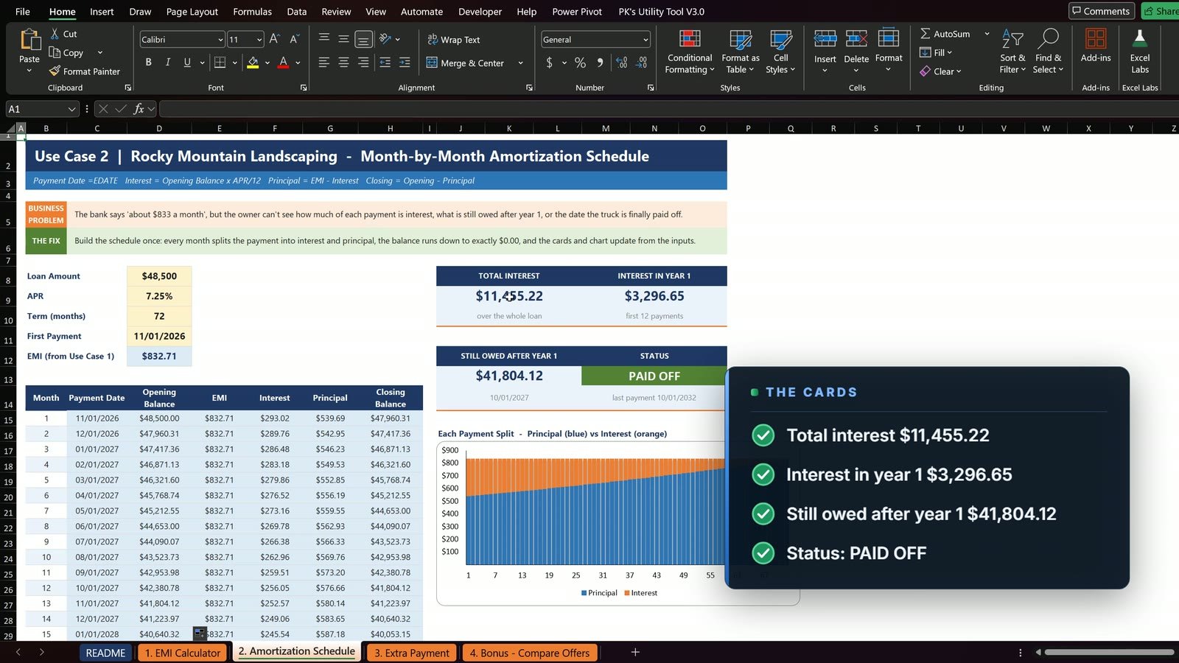Open Cell Styles gallery

pyautogui.click(x=780, y=52)
